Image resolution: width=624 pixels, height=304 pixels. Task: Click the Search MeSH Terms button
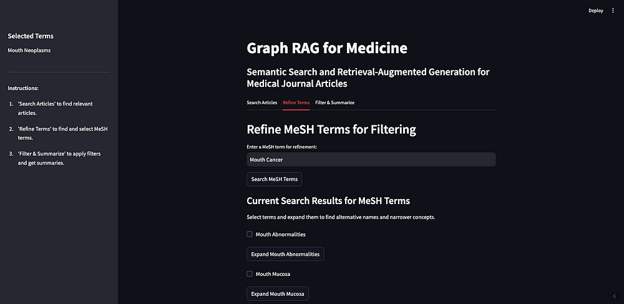click(x=275, y=179)
